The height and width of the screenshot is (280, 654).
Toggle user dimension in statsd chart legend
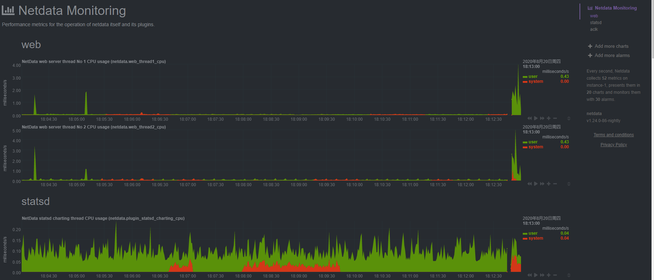pos(533,233)
